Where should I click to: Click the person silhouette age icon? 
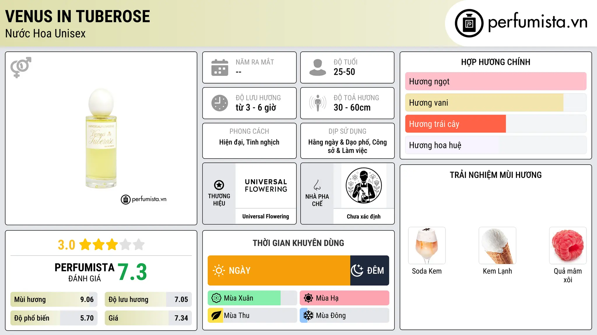[317, 67]
